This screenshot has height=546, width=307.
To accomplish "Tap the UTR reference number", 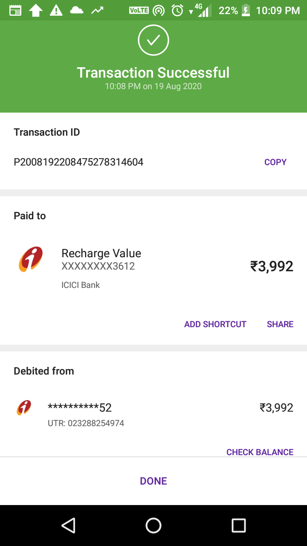I will (x=86, y=424).
